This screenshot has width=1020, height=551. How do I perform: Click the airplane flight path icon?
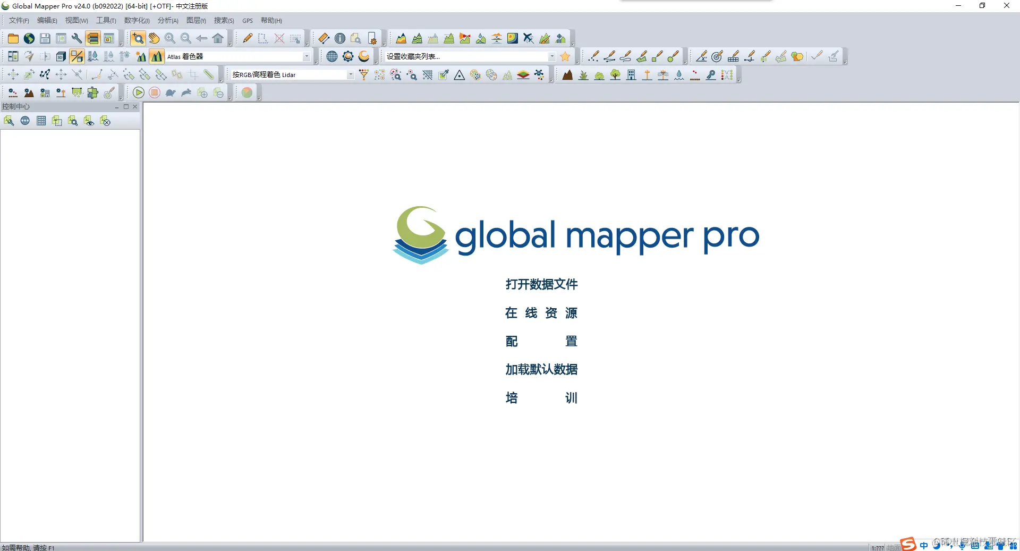[x=529, y=38]
